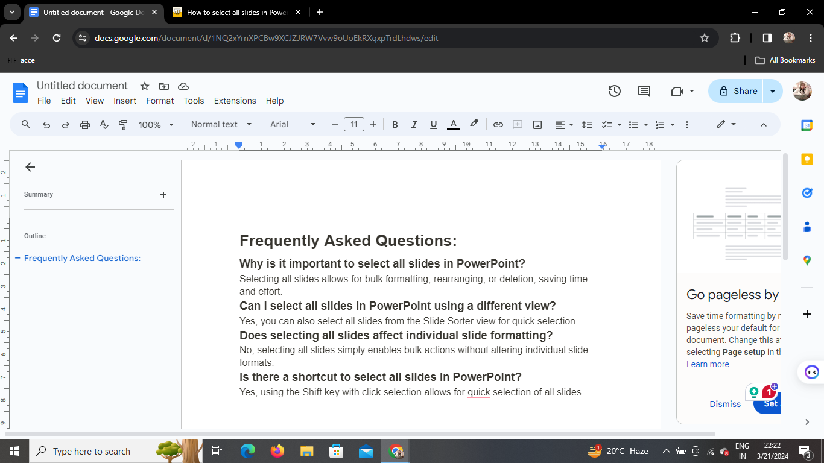Click the insert link icon
Image resolution: width=824 pixels, height=463 pixels.
pos(498,125)
